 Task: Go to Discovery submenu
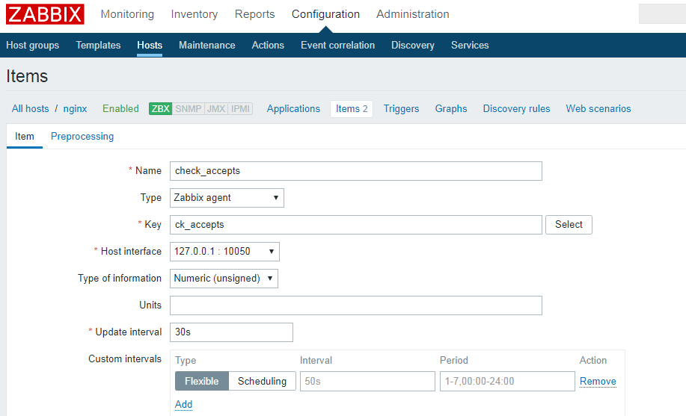pyautogui.click(x=412, y=46)
